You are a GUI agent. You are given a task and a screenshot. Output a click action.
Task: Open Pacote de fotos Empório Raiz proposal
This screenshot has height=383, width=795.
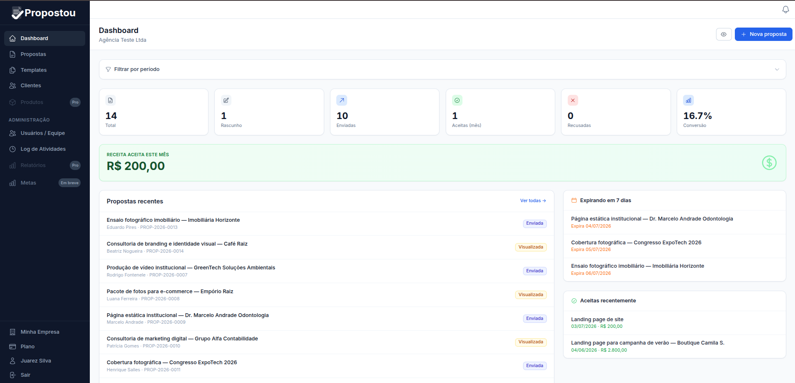[x=326, y=295]
